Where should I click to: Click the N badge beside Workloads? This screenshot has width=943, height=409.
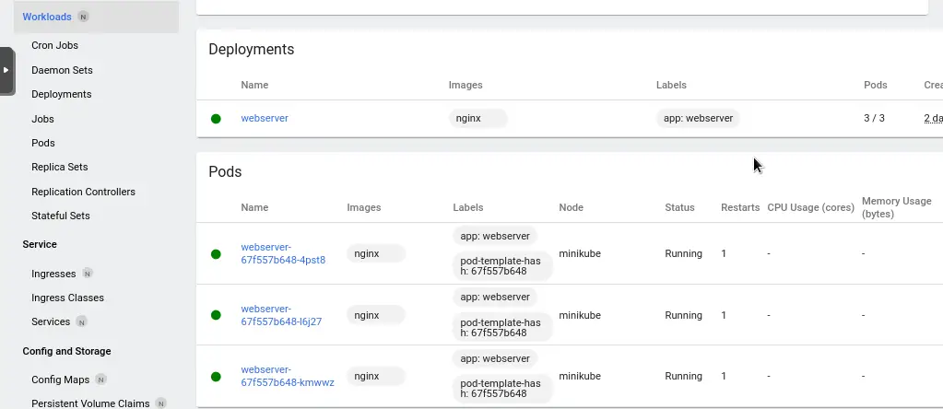pos(83,17)
